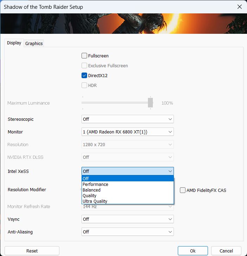Enable the Fullscreen checkbox
This screenshot has height=256, width=247.
tap(84, 56)
